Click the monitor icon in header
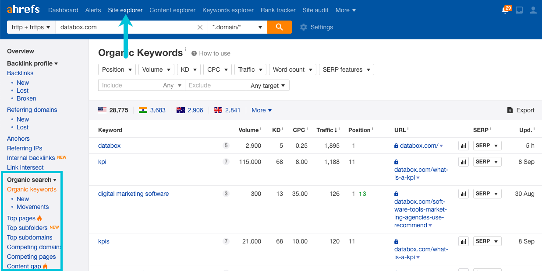Viewport: 542px width, 271px height. (519, 10)
